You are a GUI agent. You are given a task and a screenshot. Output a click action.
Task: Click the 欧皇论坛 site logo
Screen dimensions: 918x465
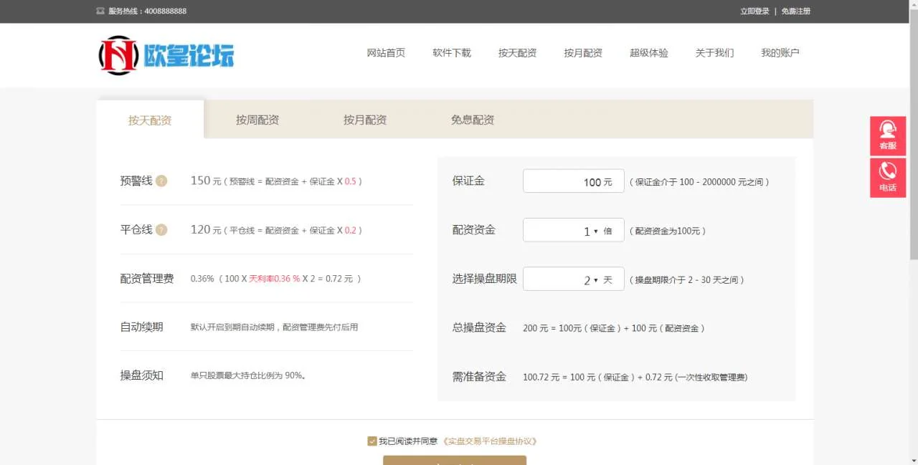(x=166, y=55)
